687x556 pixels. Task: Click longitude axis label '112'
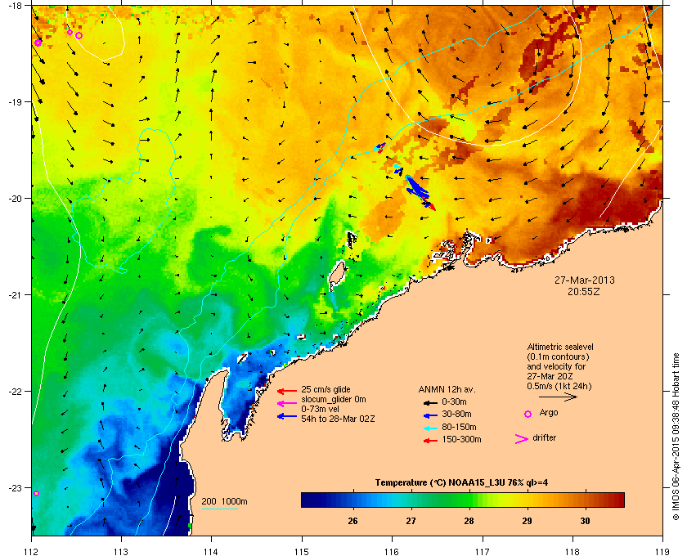(32, 552)
